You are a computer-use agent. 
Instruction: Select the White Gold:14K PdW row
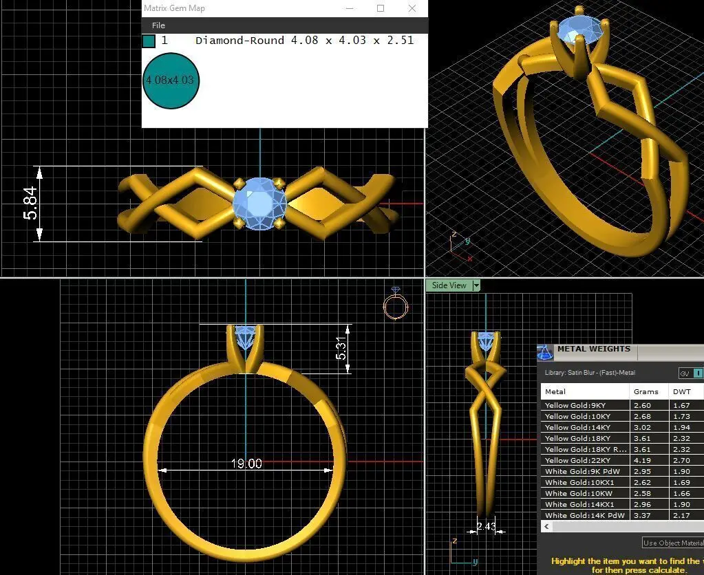tap(622, 515)
